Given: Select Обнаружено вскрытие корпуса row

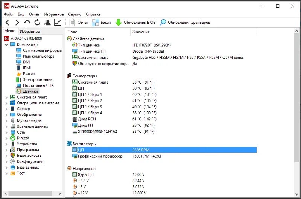Looking at the screenshot, I should click(161, 64).
